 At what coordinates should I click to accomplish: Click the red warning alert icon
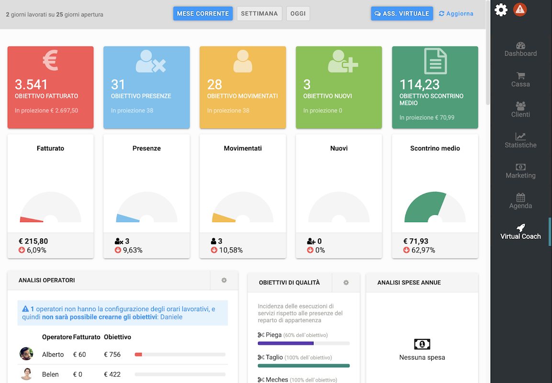tap(519, 10)
